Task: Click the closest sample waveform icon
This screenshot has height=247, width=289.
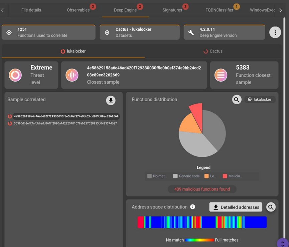Action: [x=72, y=75]
